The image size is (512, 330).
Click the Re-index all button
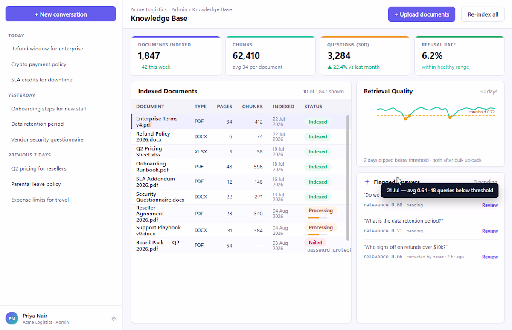(483, 14)
